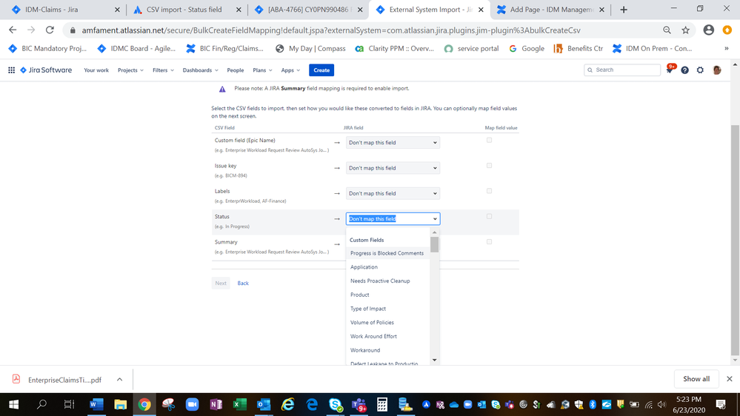Open Windows Start menu
This screenshot has height=416, width=740.
[13, 404]
